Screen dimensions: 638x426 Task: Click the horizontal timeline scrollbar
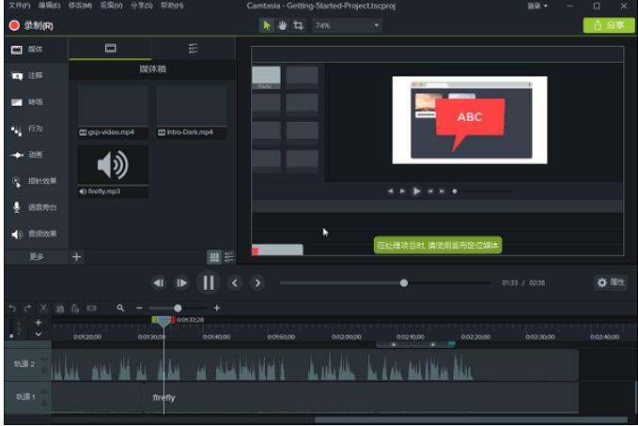[471, 419]
